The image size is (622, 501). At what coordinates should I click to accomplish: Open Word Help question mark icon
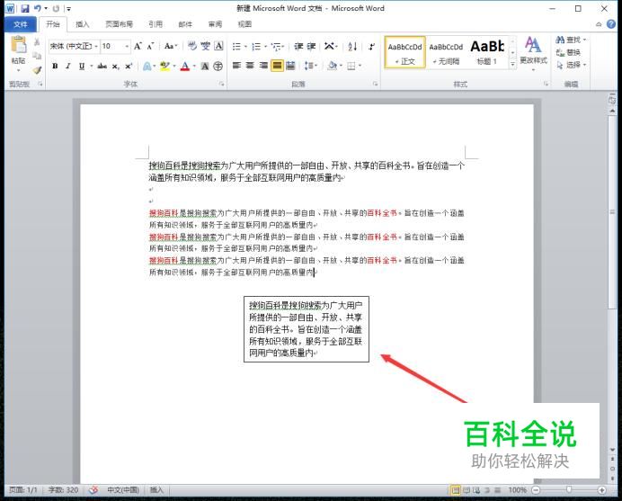[611, 24]
